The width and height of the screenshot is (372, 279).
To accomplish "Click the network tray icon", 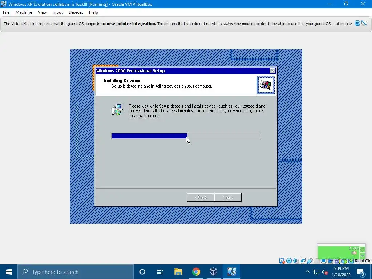I will [316, 272].
